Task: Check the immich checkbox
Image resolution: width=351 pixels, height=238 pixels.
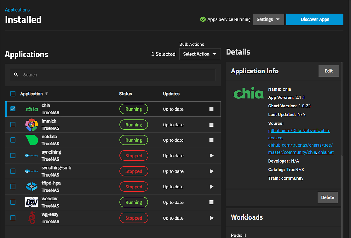Action: (x=13, y=125)
